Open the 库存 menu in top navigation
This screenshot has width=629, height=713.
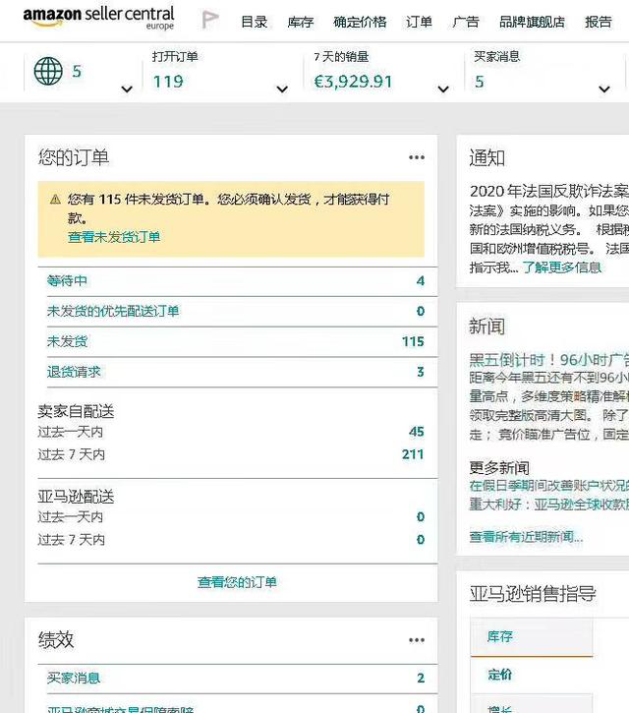pyautogui.click(x=301, y=22)
